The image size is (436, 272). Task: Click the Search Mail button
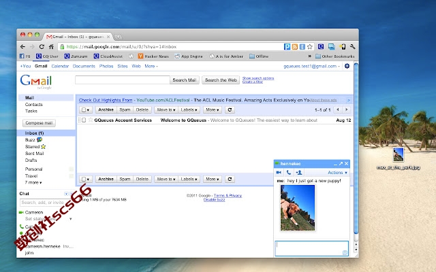[185, 80]
